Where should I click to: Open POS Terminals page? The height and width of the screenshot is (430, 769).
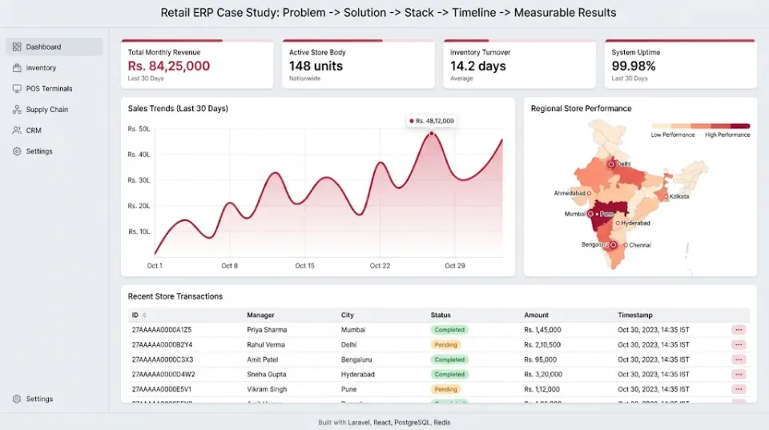pyautogui.click(x=54, y=89)
